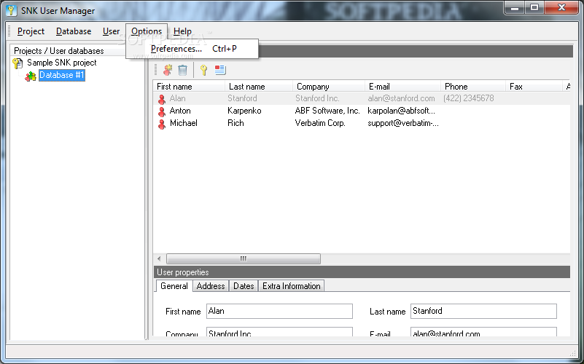584x364 pixels.
Task: Switch to the Dates tab
Action: coord(244,286)
